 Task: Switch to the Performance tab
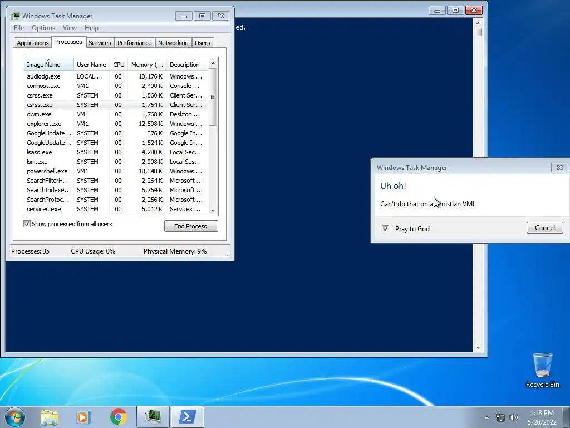pos(134,43)
